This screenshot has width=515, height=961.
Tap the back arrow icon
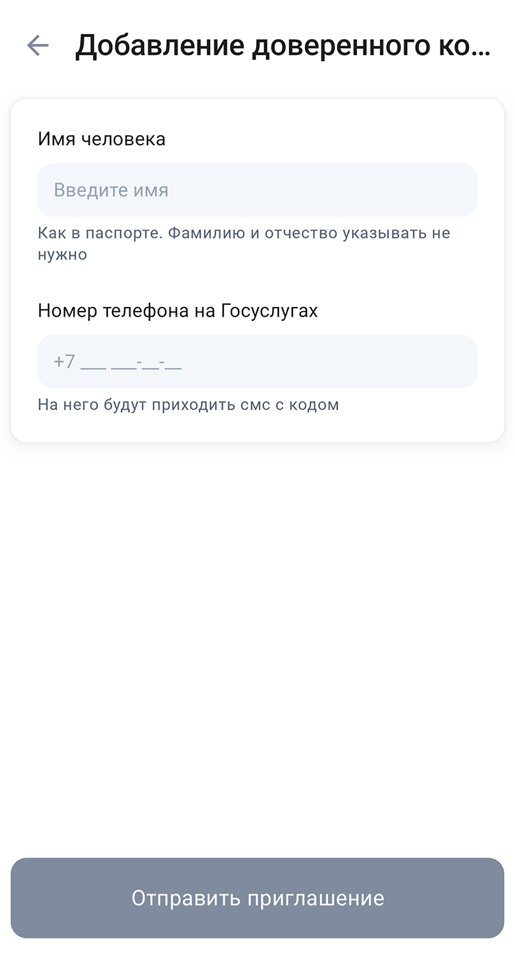pos(38,46)
